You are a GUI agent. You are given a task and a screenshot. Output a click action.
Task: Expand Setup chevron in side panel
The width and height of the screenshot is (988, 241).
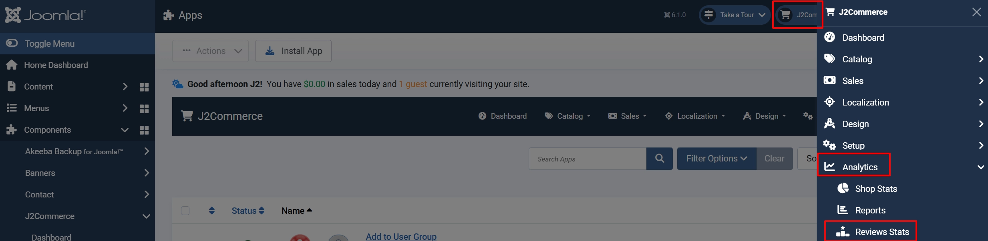[x=981, y=145]
